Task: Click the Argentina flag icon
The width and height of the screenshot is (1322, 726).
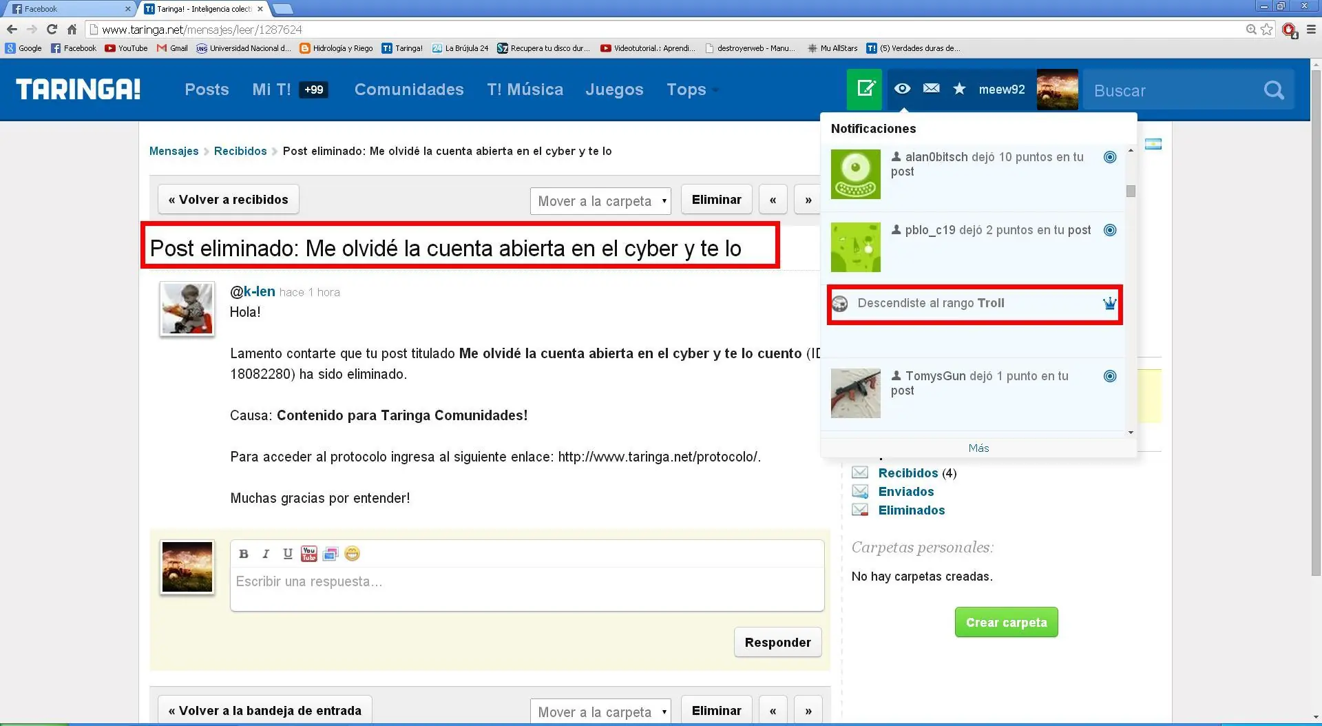Action: (1153, 144)
